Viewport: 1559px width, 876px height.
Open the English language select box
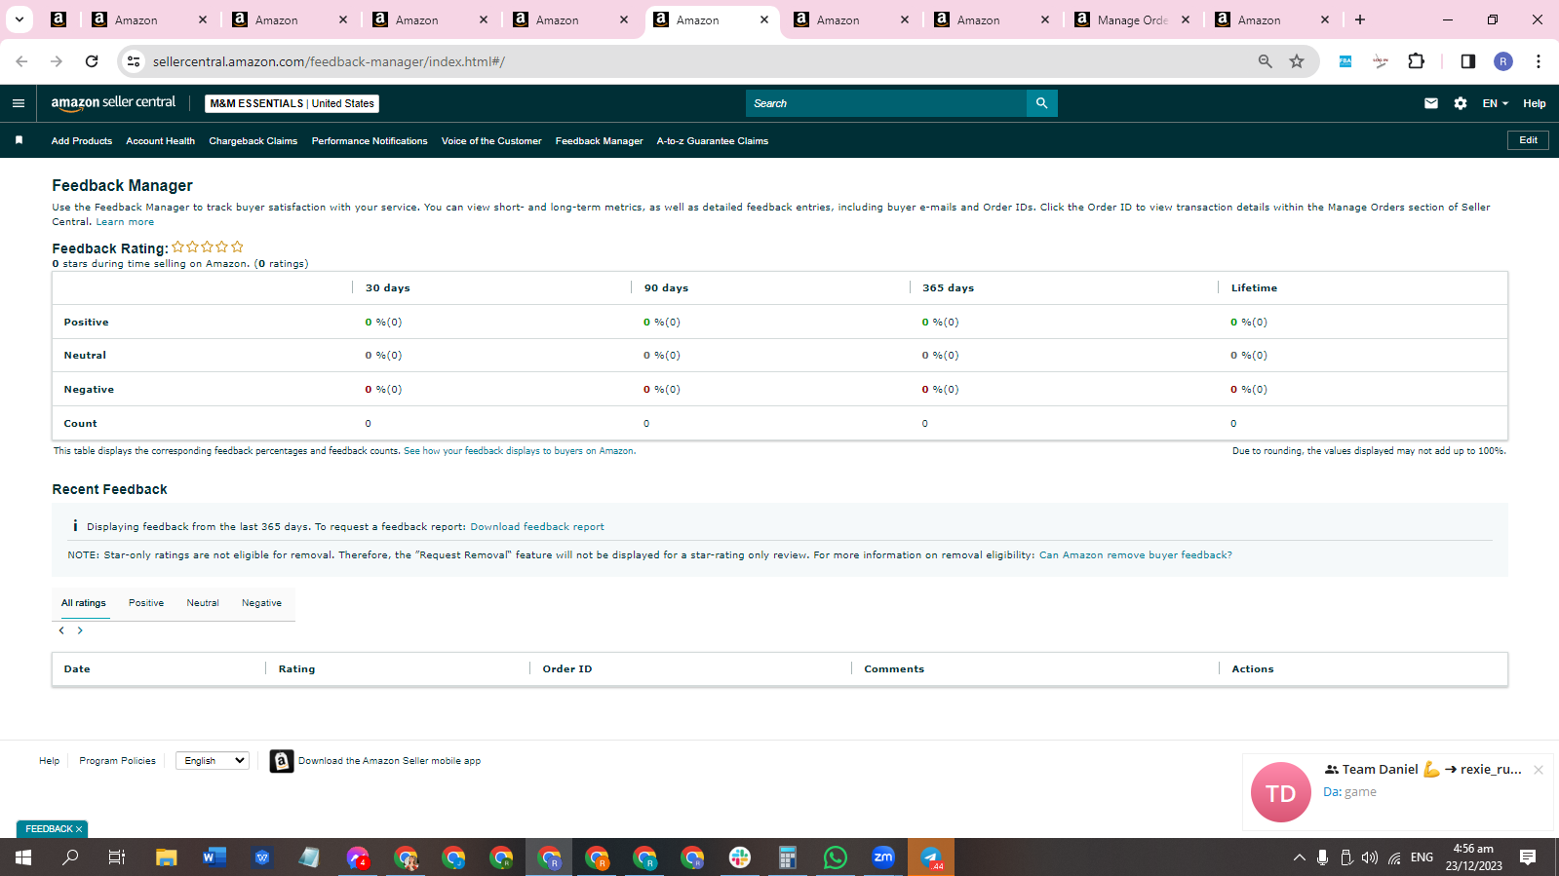click(213, 761)
